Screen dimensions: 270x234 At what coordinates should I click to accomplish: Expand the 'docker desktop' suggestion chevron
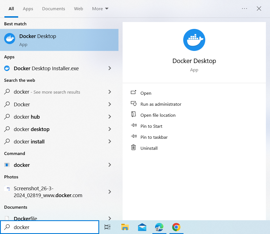110,129
